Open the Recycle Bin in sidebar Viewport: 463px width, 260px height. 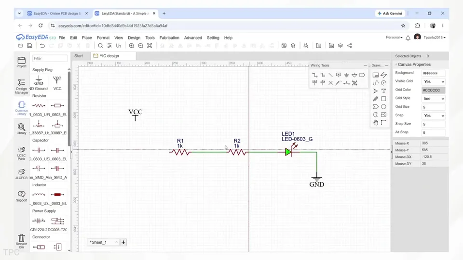pyautogui.click(x=21, y=241)
